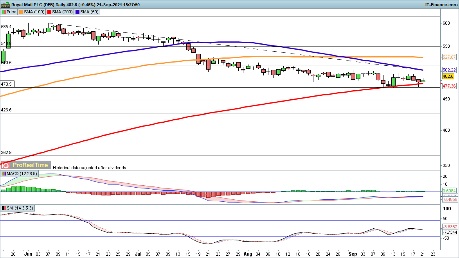Image resolution: width=459 pixels, height=258 pixels.
Task: Select the 470.5 boxed level label
Action: pyautogui.click(x=7, y=84)
